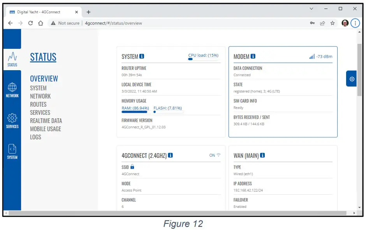Click the bytes value 309.4 KB / 144.6 KB
Image resolution: width=366 pixels, height=230 pixels.
click(x=249, y=124)
